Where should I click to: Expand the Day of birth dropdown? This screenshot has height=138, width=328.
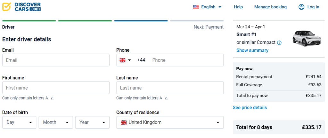pyautogui.click(x=20, y=122)
